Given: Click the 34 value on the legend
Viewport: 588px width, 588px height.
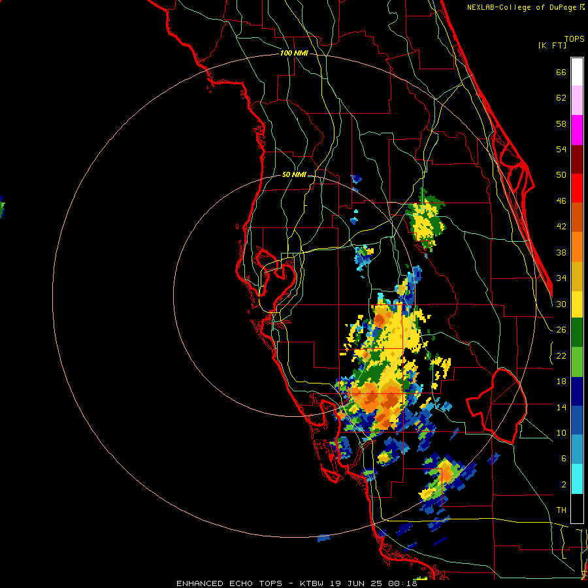Looking at the screenshot, I should 561,278.
